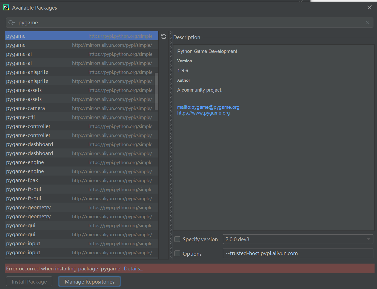377x289 pixels.
Task: Open the https://www.pygame.org link
Action: [x=204, y=113]
